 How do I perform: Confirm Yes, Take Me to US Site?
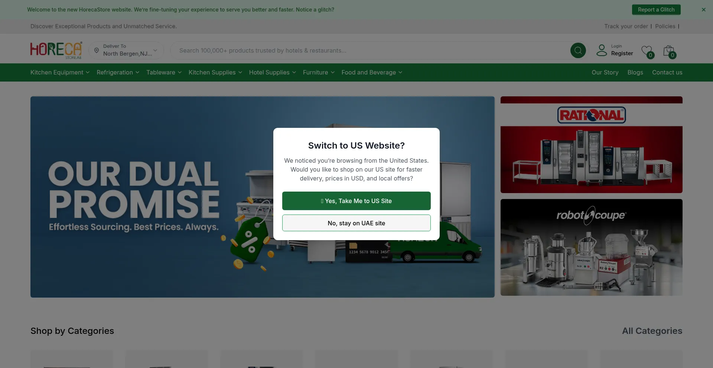click(x=356, y=201)
